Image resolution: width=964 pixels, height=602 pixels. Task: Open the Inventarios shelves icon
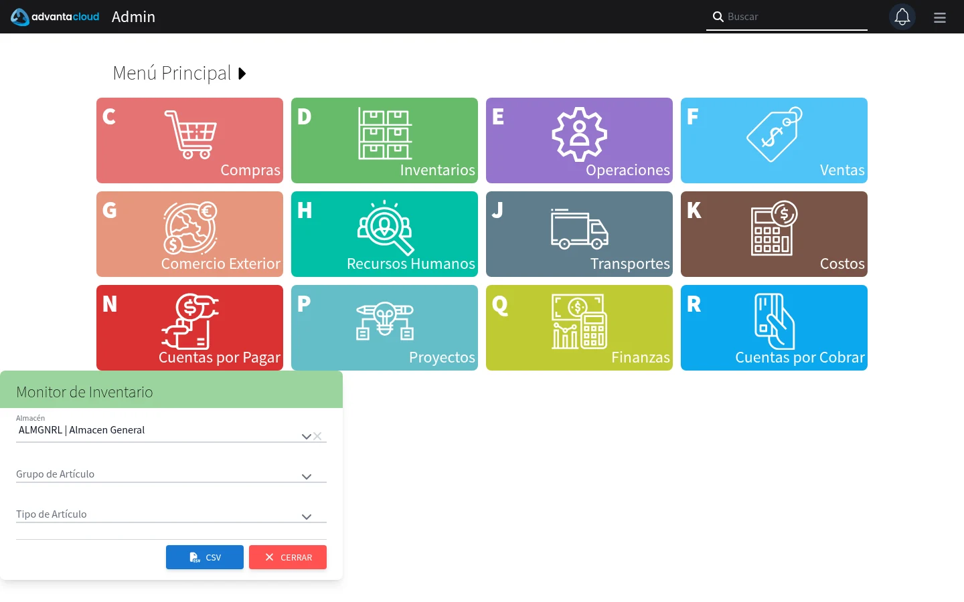(x=385, y=134)
